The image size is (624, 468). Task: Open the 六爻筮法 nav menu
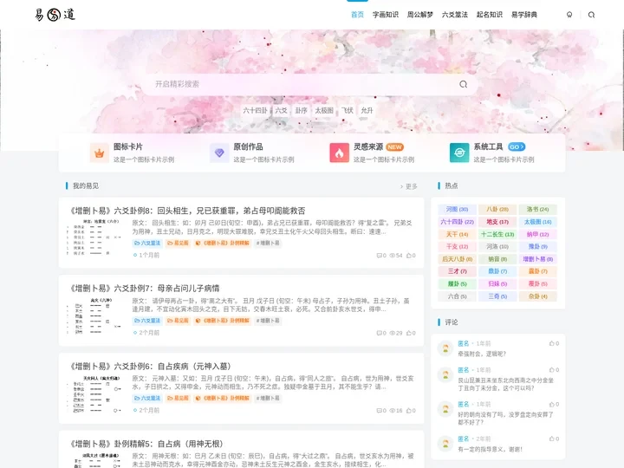point(454,15)
